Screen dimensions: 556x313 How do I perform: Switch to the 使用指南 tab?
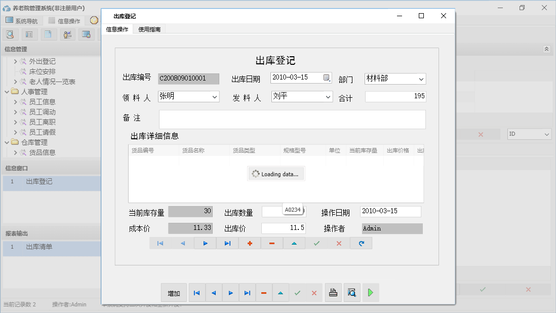click(149, 29)
